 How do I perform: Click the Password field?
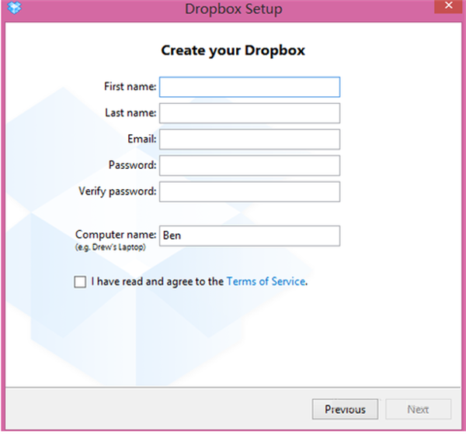249,165
